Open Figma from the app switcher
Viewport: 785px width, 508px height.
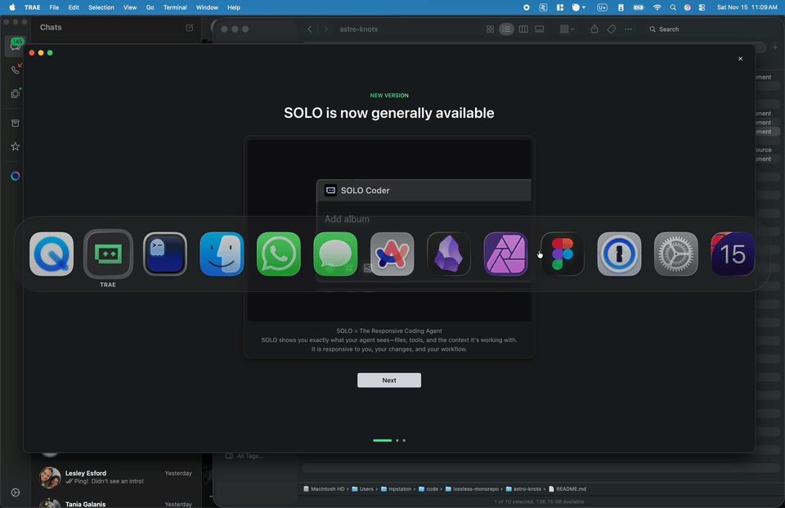(563, 254)
